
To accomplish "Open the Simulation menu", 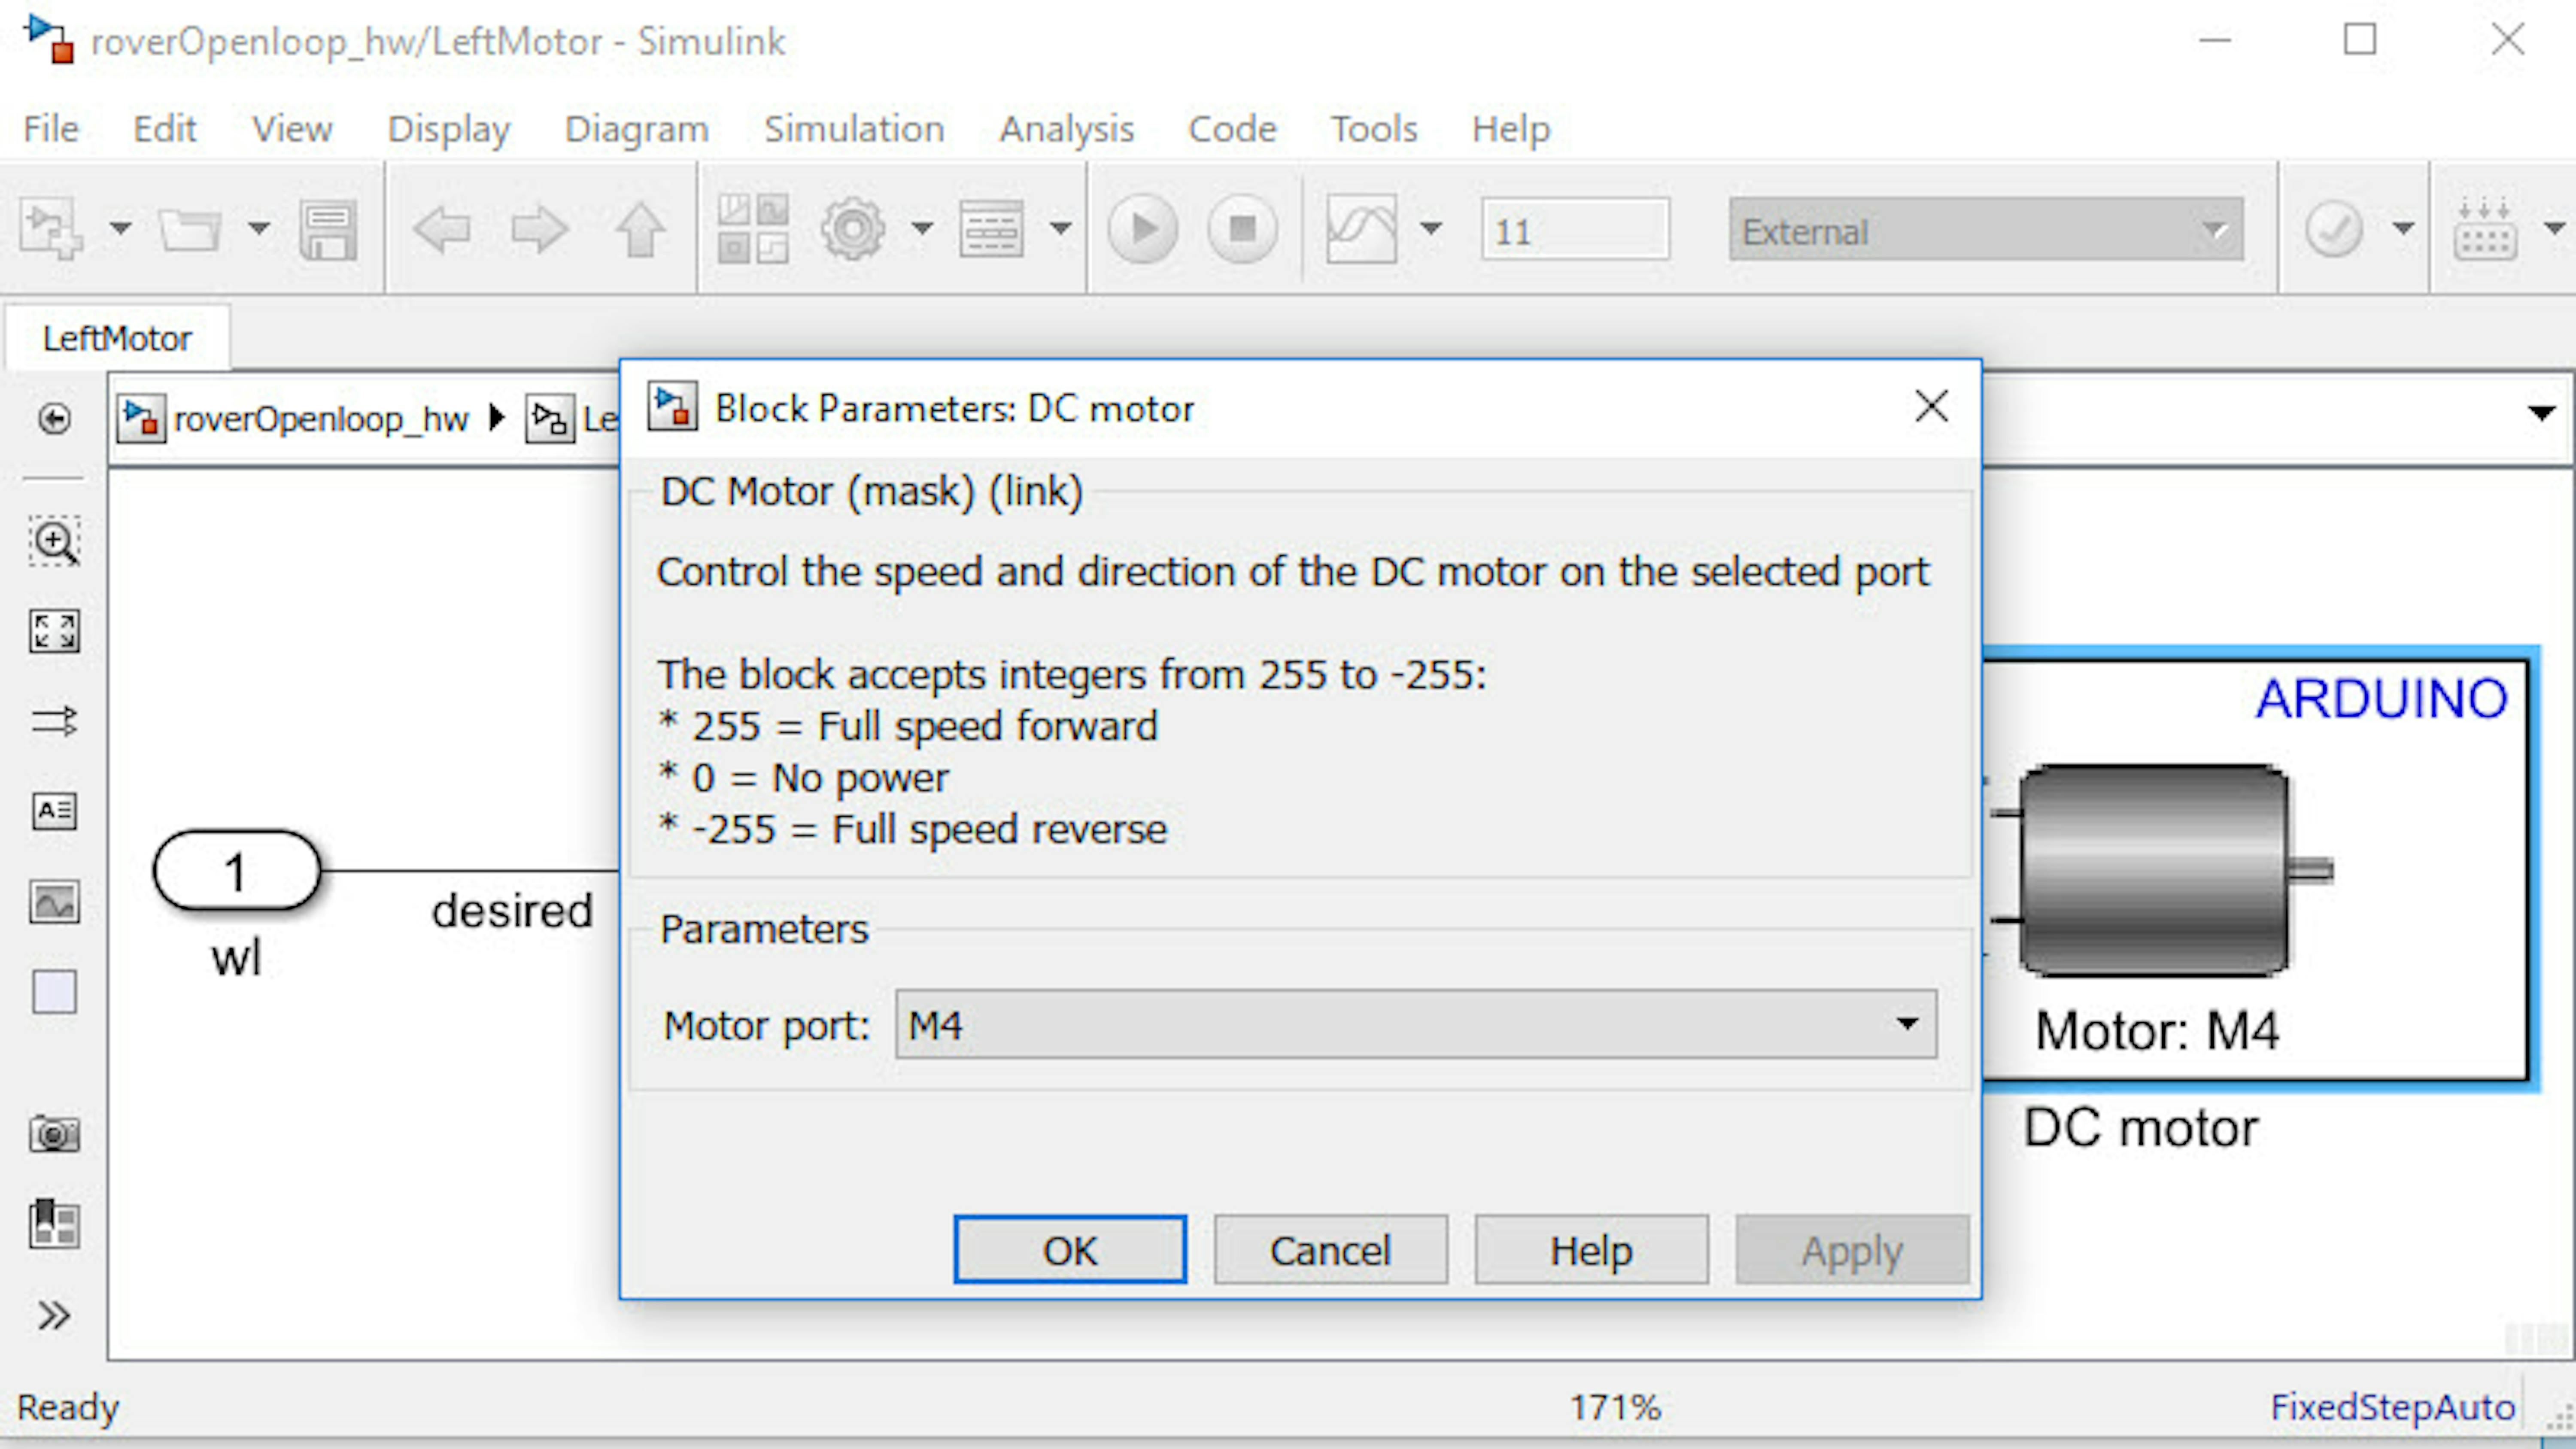I will click(x=854, y=128).
